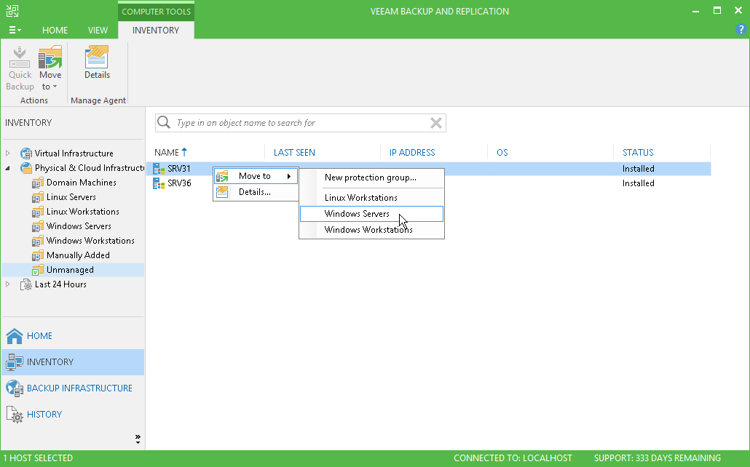Image resolution: width=750 pixels, height=467 pixels.
Task: Open the Move to ribbon dropdown arrow
Action: pos(55,87)
